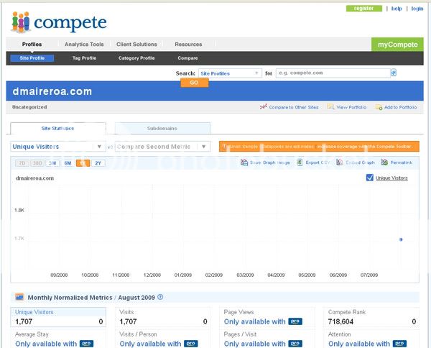Click the blue data point on the graph
The image size is (431, 348).
click(401, 239)
